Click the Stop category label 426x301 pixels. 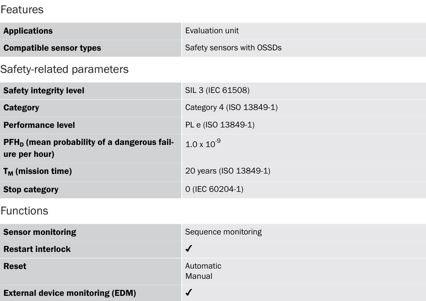tap(31, 190)
